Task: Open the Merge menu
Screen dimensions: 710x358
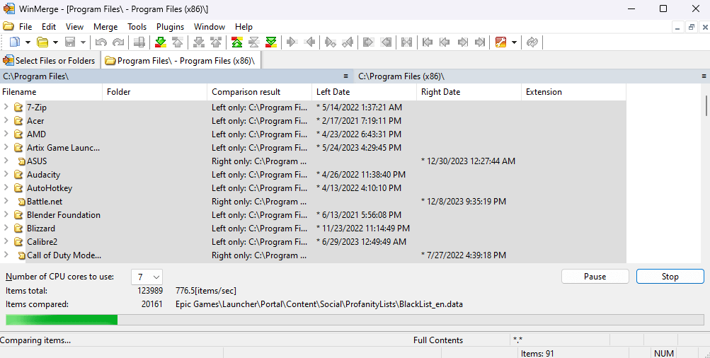Action: coord(105,27)
